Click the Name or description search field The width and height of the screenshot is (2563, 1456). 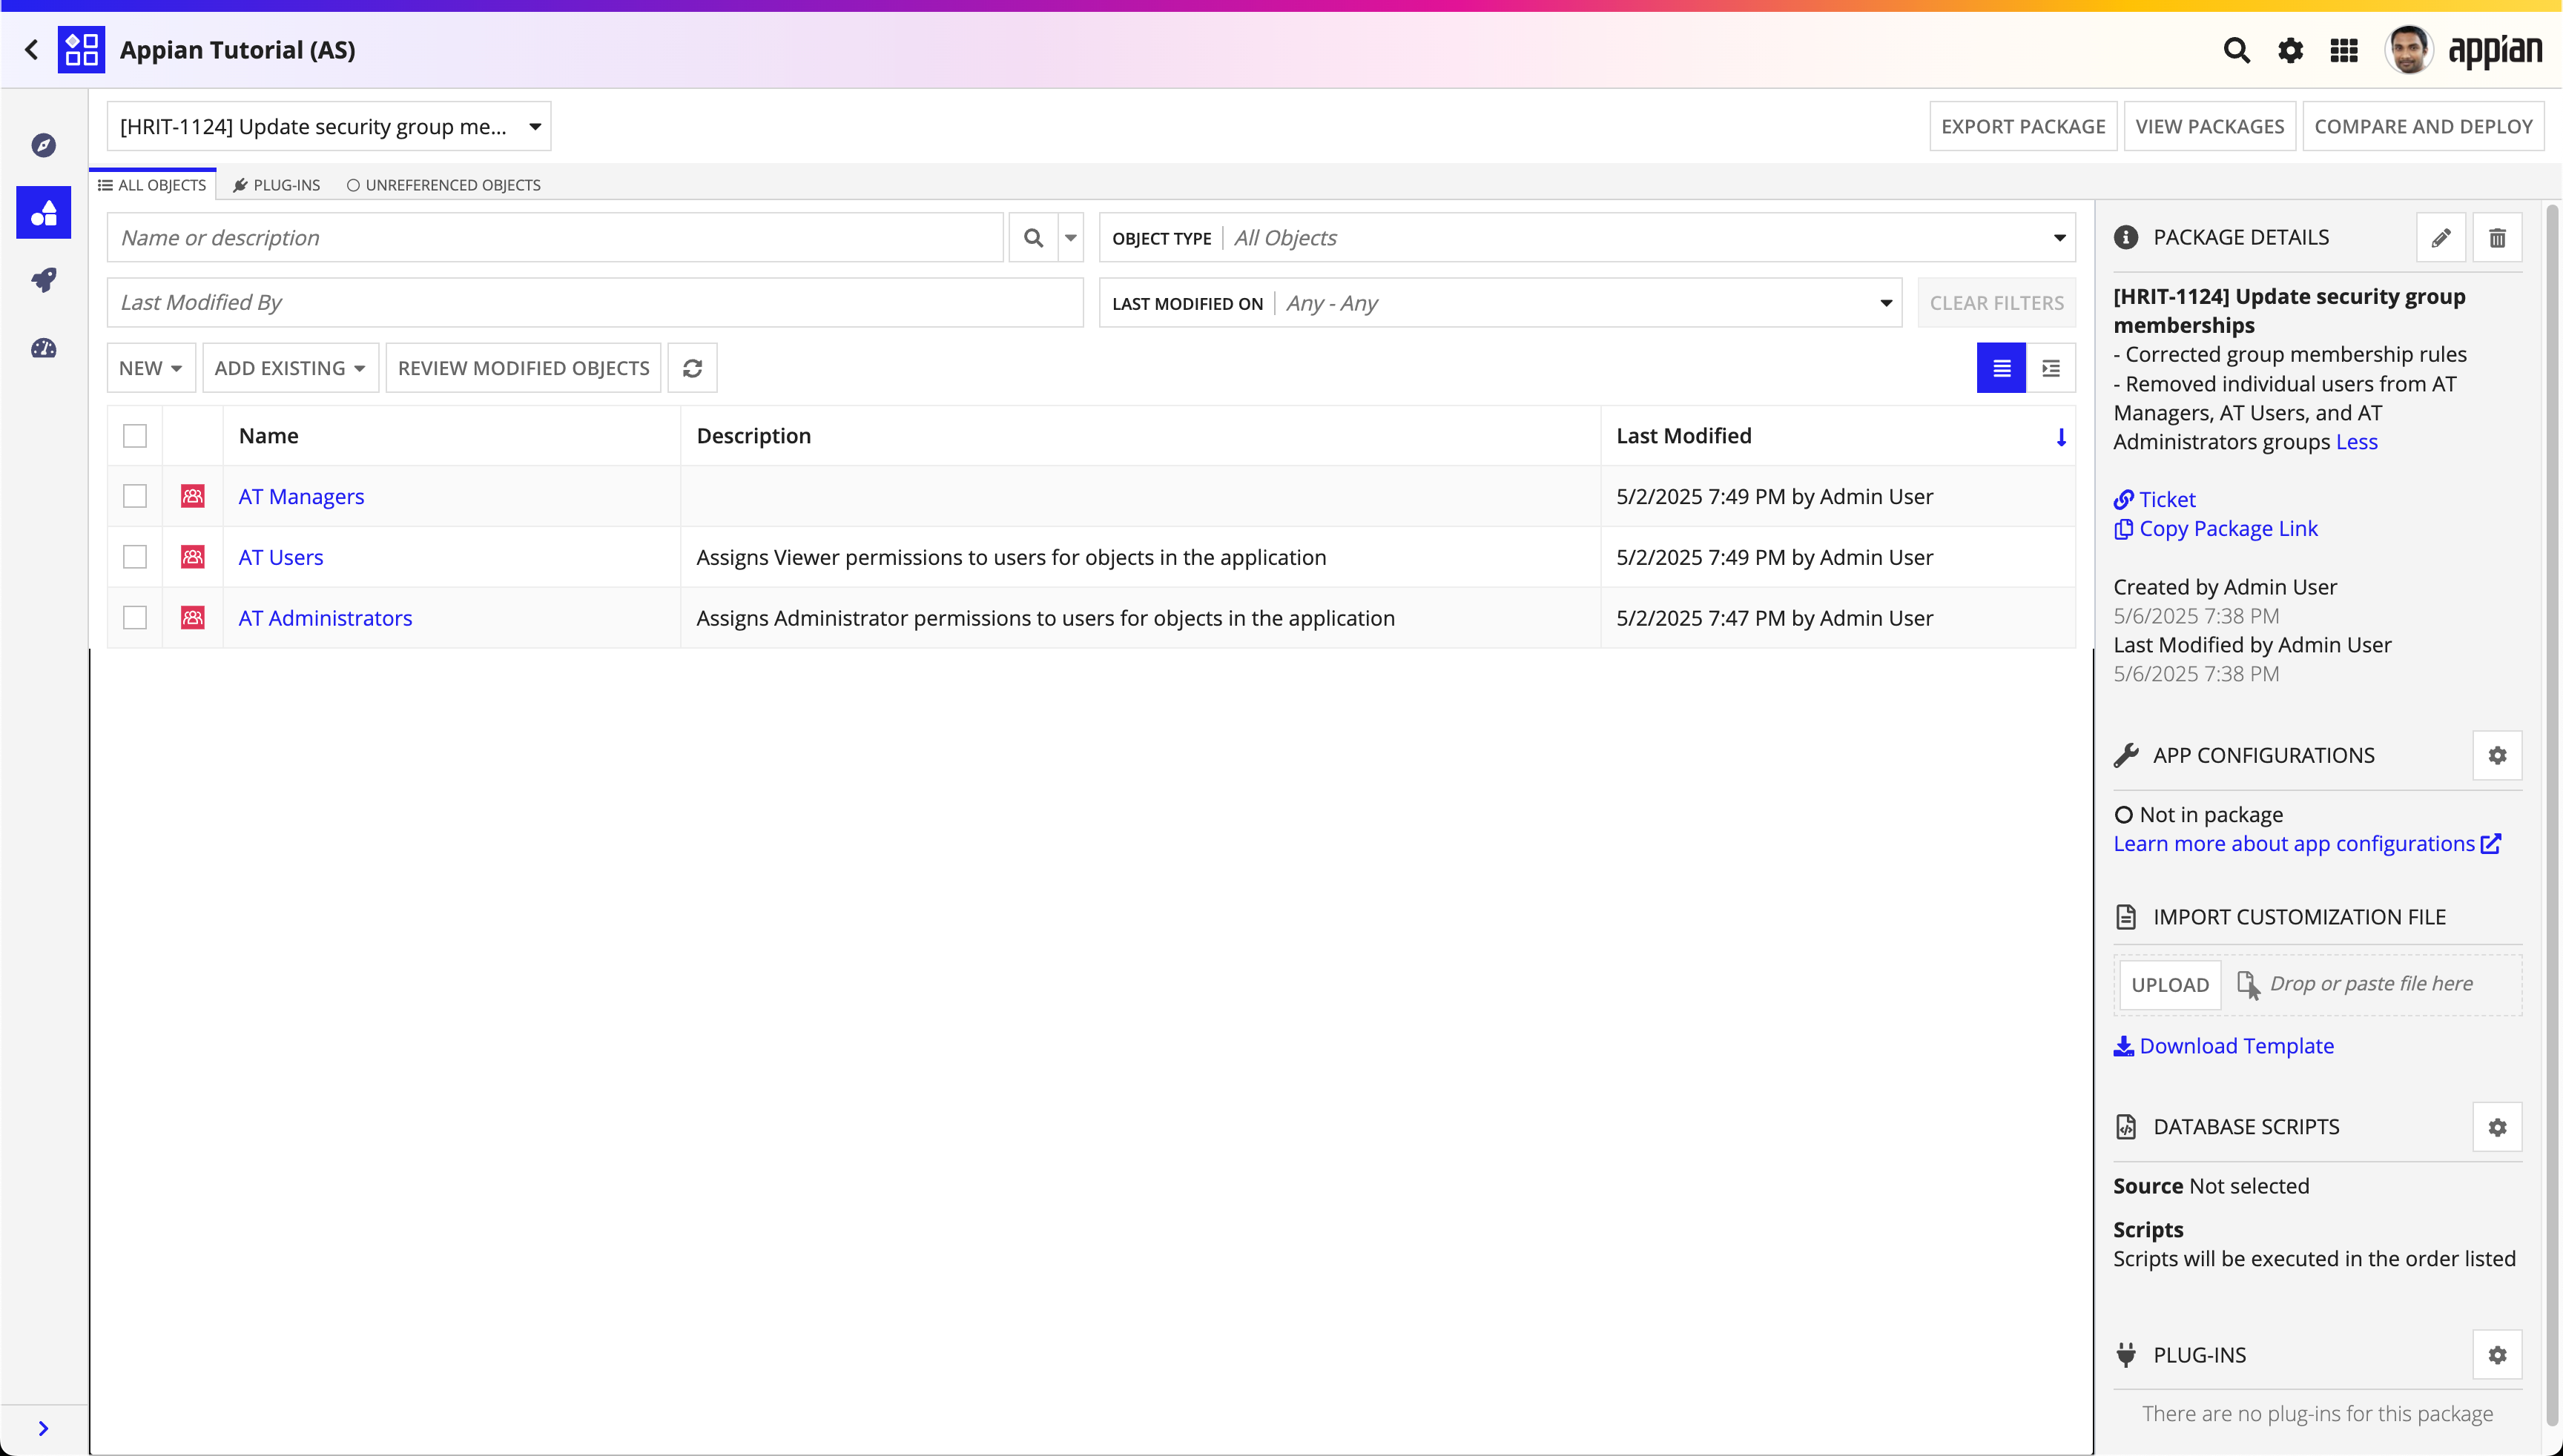[x=555, y=238]
